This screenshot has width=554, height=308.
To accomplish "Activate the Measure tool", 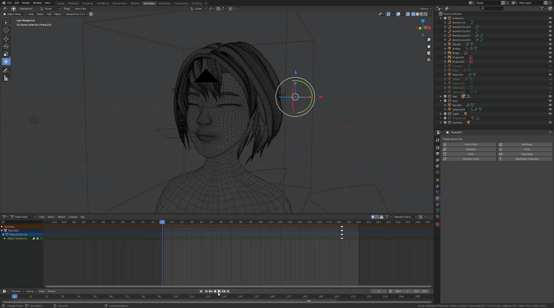I will pos(6,78).
